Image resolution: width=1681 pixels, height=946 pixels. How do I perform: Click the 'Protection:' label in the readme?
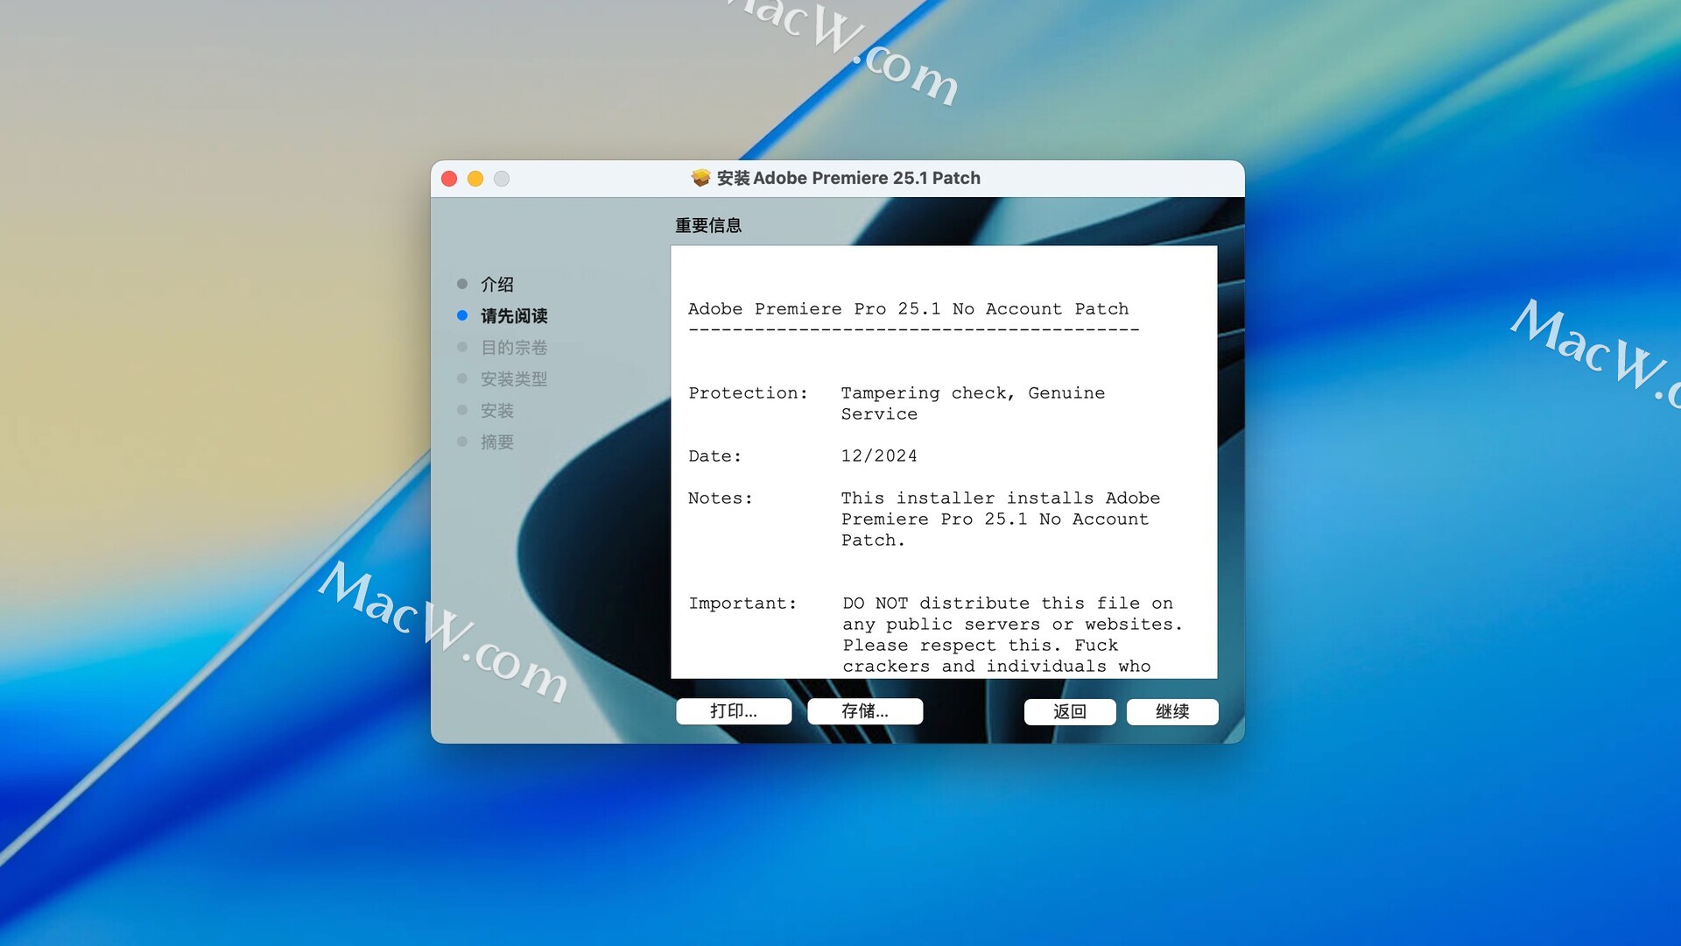tap(748, 392)
